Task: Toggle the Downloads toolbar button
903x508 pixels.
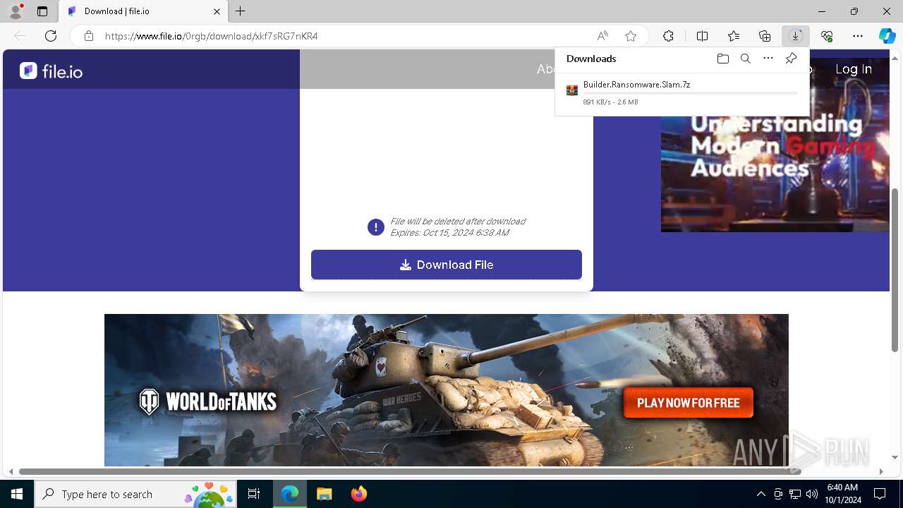Action: click(796, 36)
